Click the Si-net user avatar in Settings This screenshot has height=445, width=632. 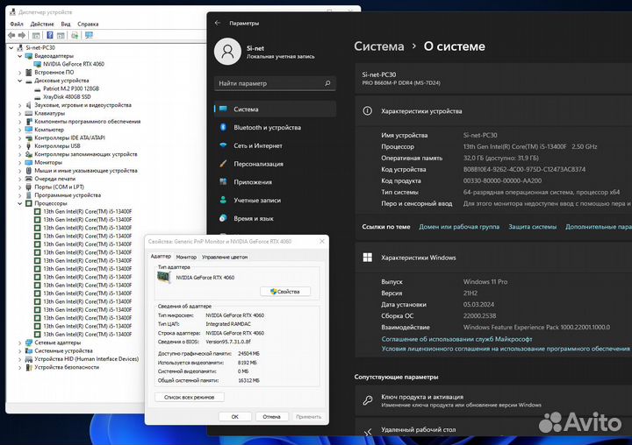coord(227,52)
